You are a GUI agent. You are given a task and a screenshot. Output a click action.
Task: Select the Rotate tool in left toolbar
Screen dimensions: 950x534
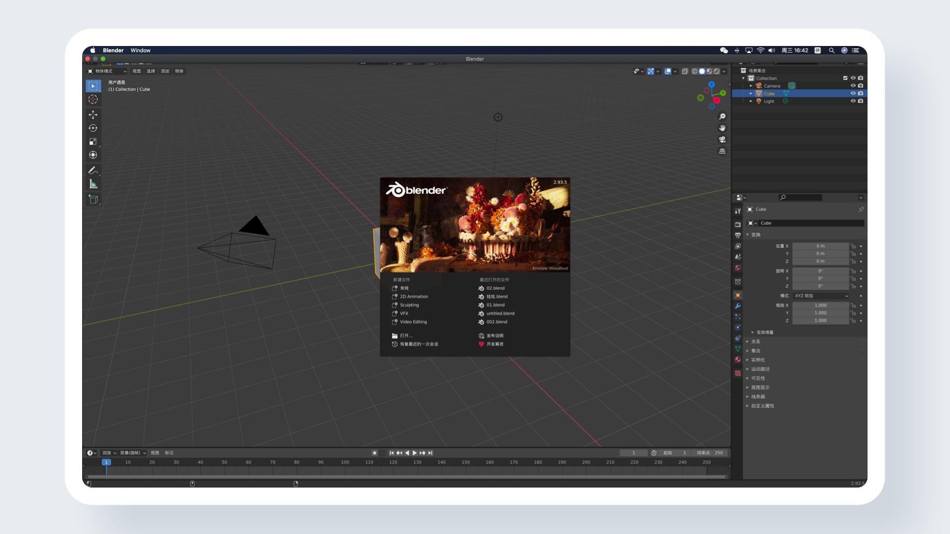coord(93,128)
